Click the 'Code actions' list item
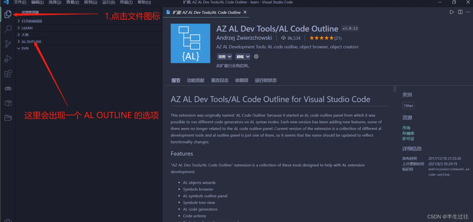Screen dimensions: 473x222 [x=194, y=216]
